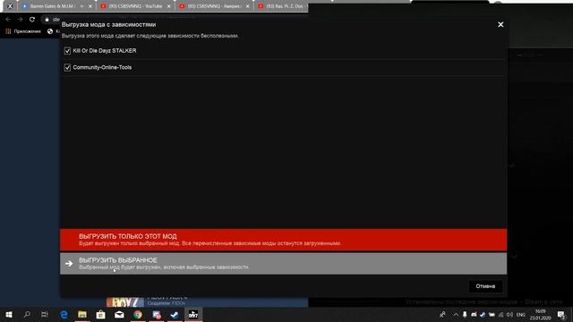Click the Steam tray icon

(483, 314)
